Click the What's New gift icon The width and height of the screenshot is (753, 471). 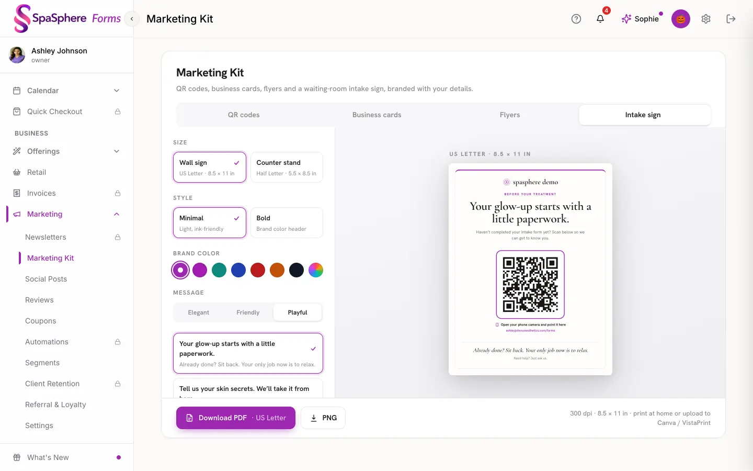17,457
